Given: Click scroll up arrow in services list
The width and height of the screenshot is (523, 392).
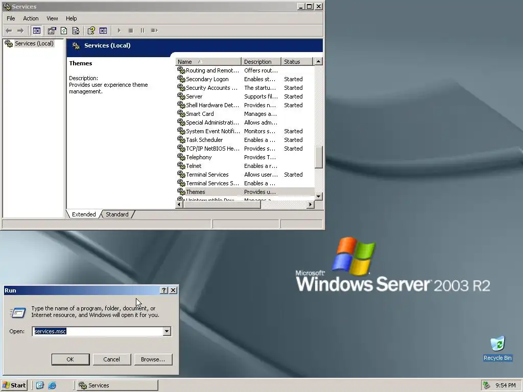Looking at the screenshot, I should tap(319, 62).
